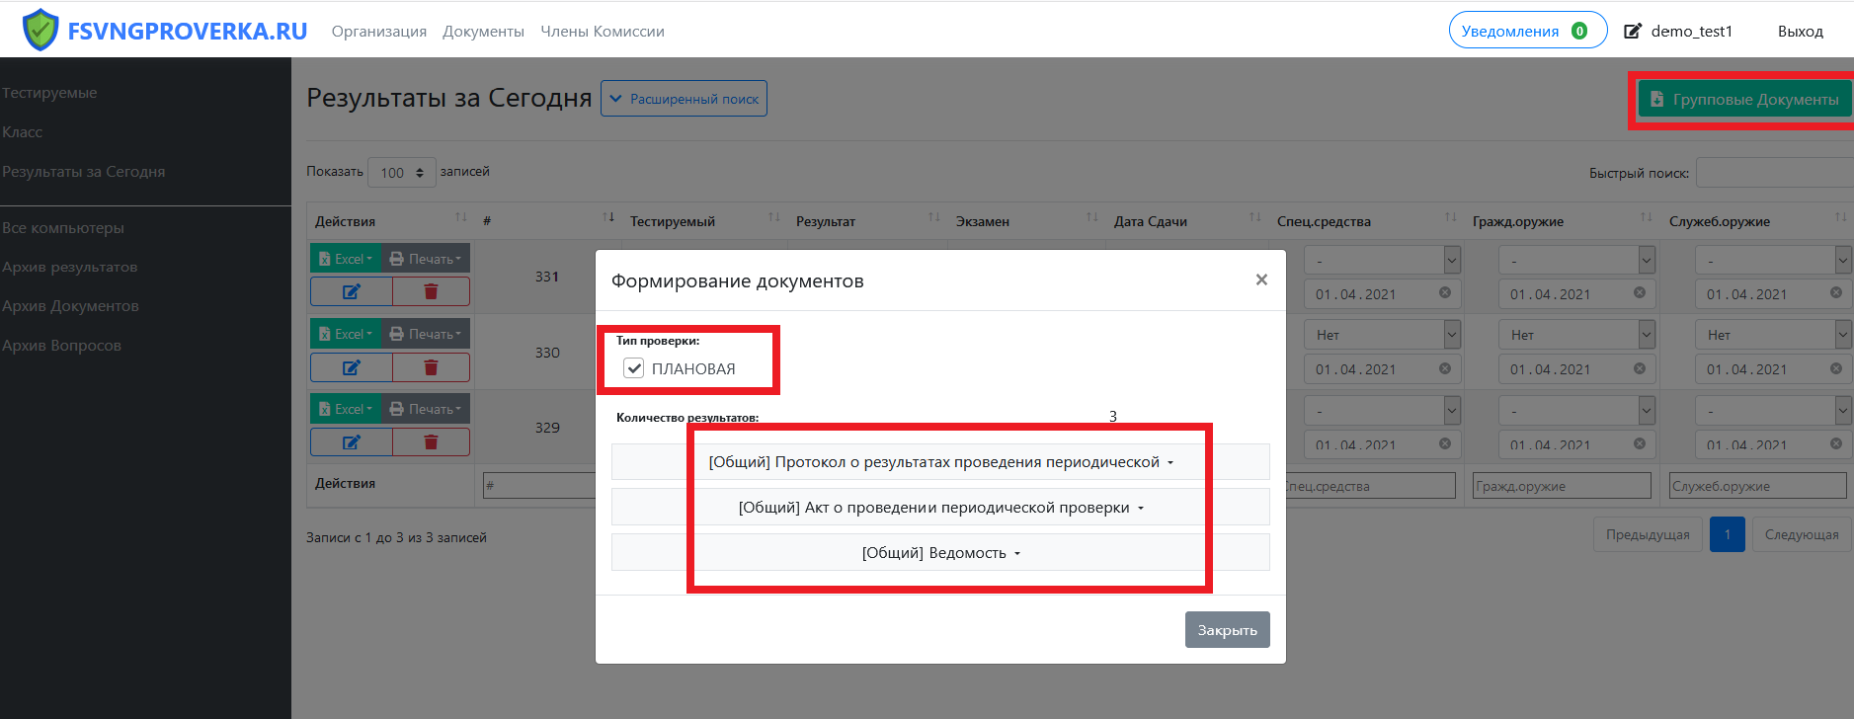The height and width of the screenshot is (719, 1854).
Task: Open Печать dropdown for row 331
Action: pyautogui.click(x=426, y=259)
